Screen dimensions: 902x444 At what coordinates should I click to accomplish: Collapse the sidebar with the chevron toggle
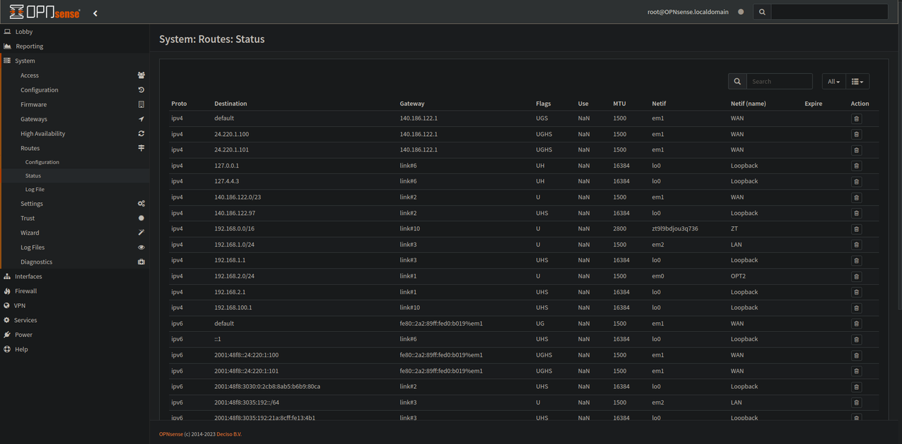coord(95,13)
